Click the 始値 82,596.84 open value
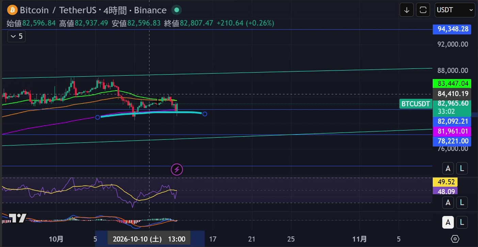The height and width of the screenshot is (247, 478). (31, 23)
